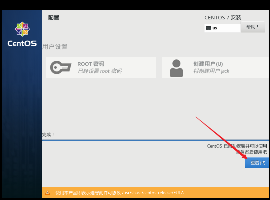Click the create user person icon
270x200 pixels.
[x=176, y=68]
